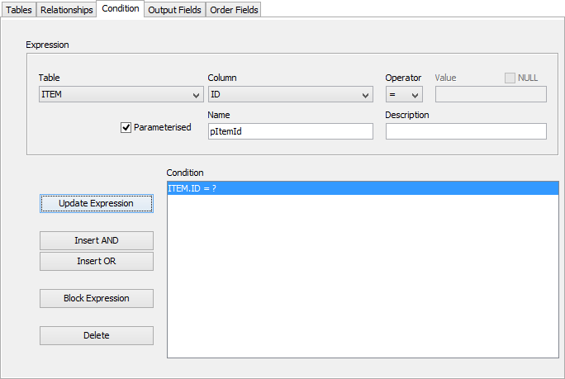Switch to the Tables tab
The height and width of the screenshot is (379, 565).
tap(19, 10)
